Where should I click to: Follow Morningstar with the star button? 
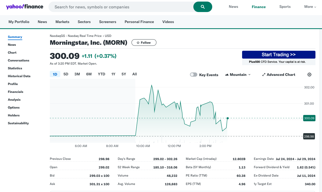144,43
